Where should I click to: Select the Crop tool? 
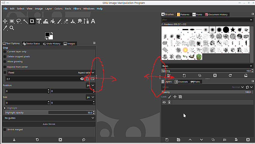32,21
